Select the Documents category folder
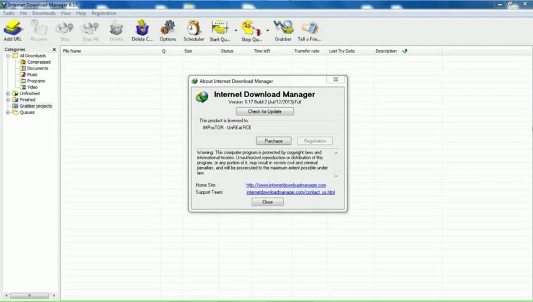533x302 pixels. pos(34,68)
